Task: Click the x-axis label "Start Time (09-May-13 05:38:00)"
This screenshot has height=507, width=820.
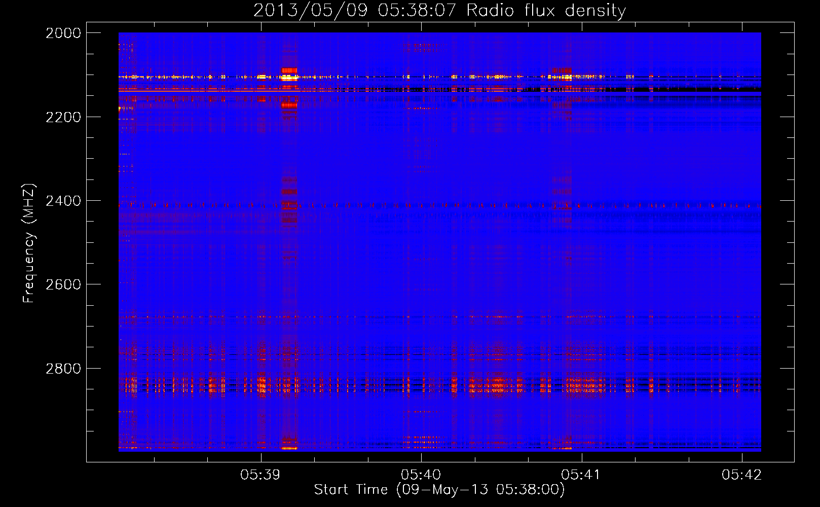Action: pos(439,490)
